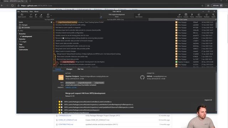Open the repository settings gear next to Lumin

(x=51, y=22)
